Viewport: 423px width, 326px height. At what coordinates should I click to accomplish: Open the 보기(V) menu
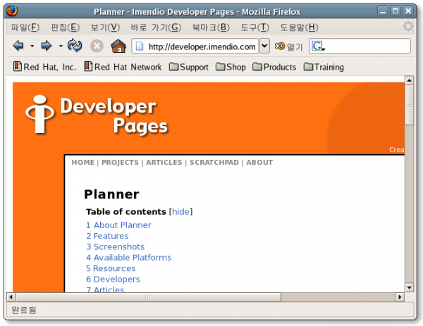pos(105,27)
